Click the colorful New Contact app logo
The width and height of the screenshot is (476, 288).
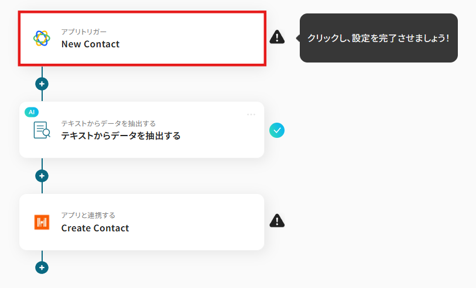point(42,38)
